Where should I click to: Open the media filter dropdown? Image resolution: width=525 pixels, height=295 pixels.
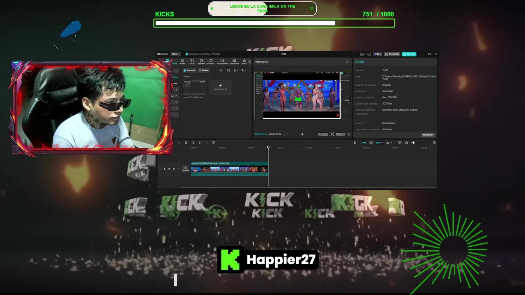[x=244, y=70]
